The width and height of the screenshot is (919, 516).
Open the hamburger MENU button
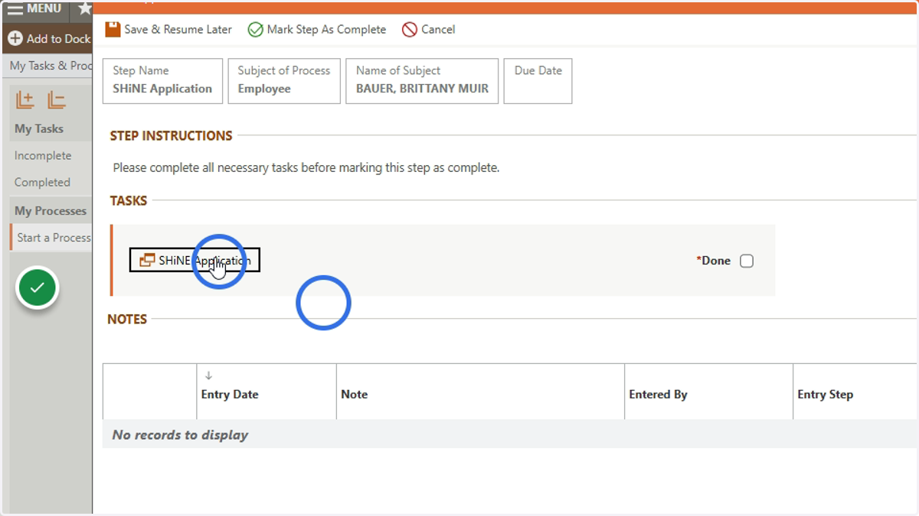(x=34, y=9)
